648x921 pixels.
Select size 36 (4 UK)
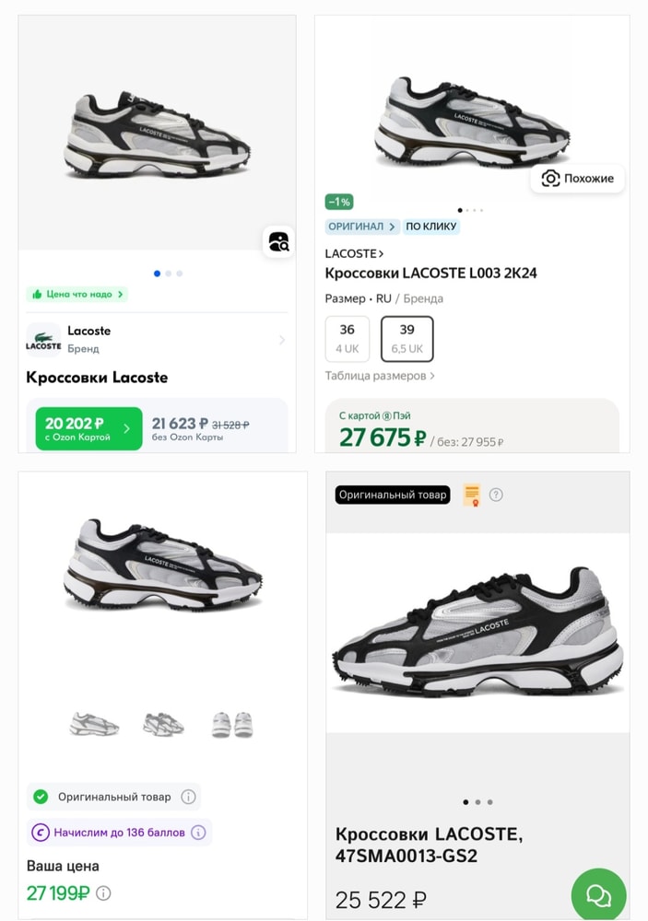[x=347, y=338]
